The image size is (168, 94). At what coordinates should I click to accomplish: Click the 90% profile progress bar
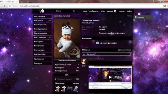(67, 75)
